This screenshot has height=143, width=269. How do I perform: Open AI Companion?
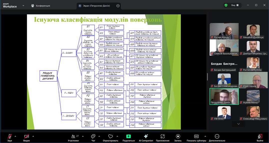coord(146,137)
